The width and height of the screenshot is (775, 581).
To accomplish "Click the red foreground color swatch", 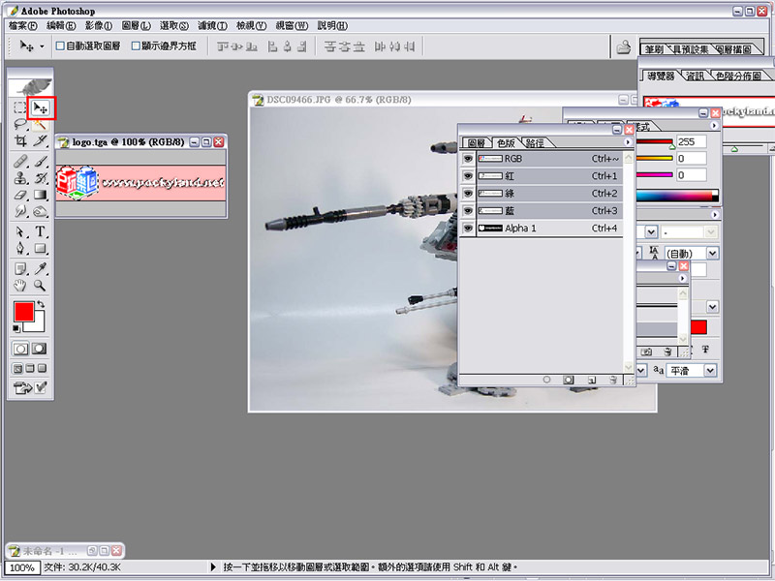I will pos(24,313).
